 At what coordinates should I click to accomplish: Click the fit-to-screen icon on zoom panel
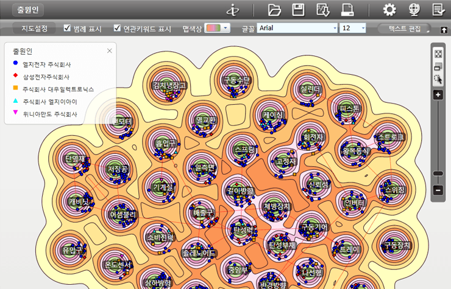(438, 54)
